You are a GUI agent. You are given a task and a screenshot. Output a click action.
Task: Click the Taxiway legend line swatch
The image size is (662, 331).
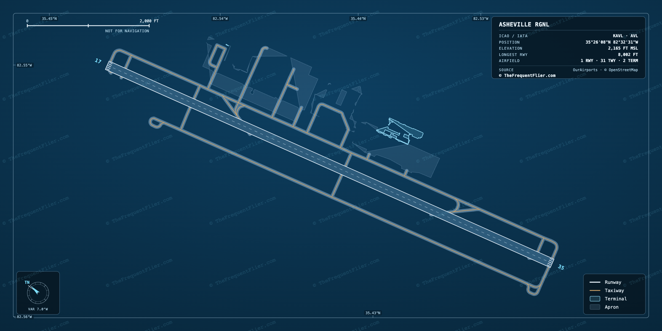[x=595, y=290]
